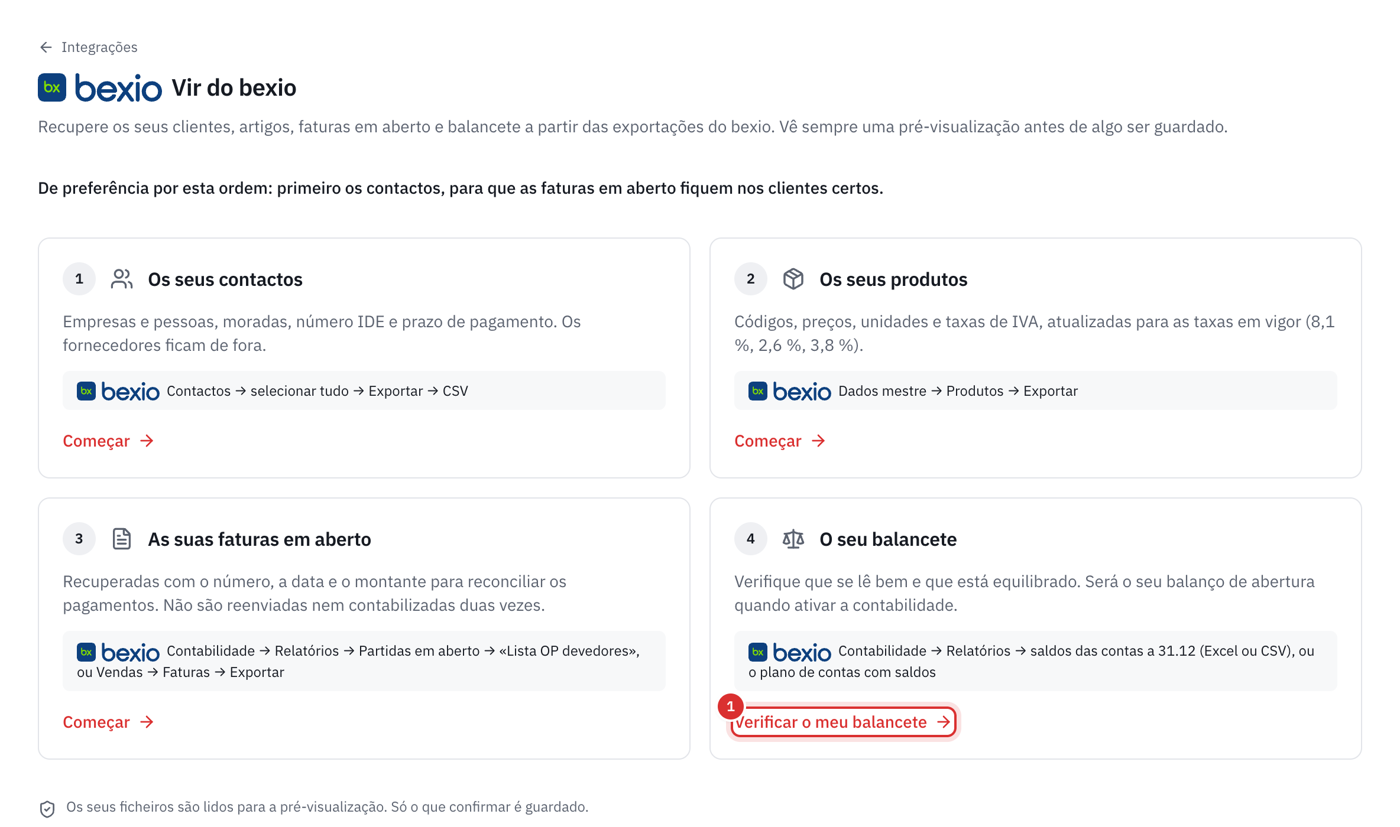Screen dimensions: 1400x827
Task: Click the step number 4 badge of balancete
Action: pyautogui.click(x=751, y=539)
